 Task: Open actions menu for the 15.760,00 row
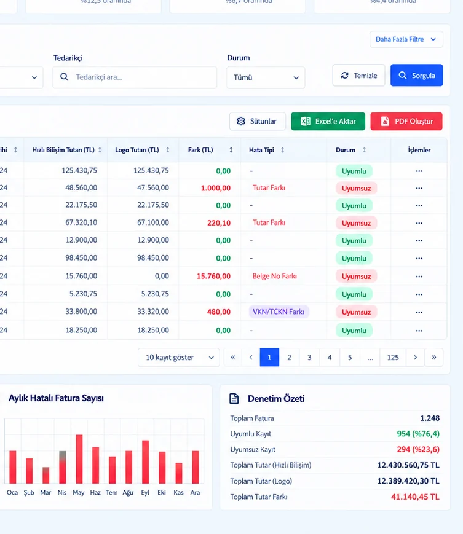(x=419, y=276)
